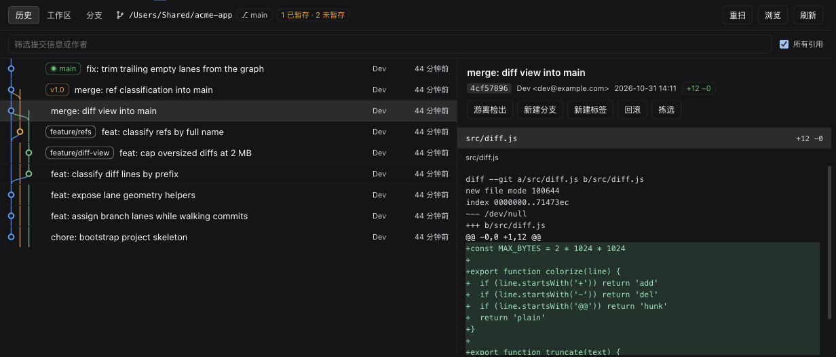
Task: Click graph node of fix: trim trailing commit
Action: (x=11, y=69)
